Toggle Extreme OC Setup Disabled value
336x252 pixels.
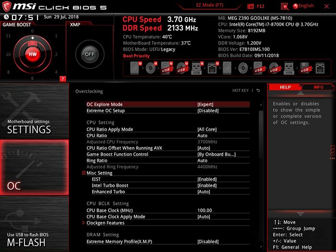[x=208, y=110]
